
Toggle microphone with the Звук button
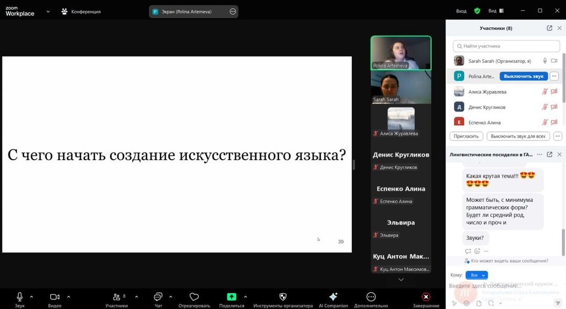(19, 297)
